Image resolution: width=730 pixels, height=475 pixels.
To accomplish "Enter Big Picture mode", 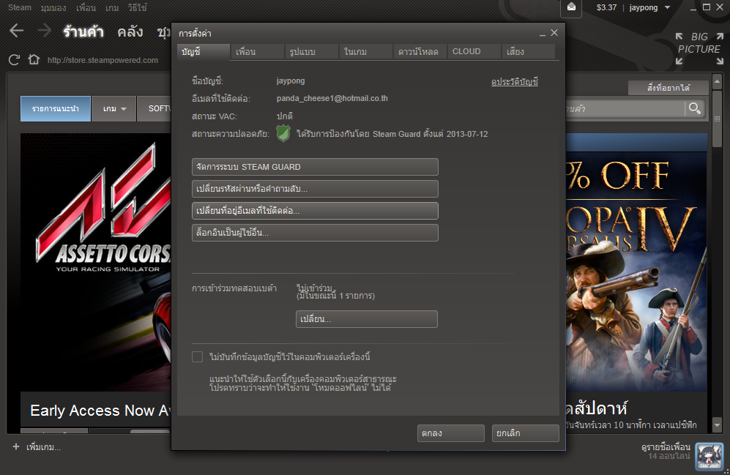I will pos(699,48).
